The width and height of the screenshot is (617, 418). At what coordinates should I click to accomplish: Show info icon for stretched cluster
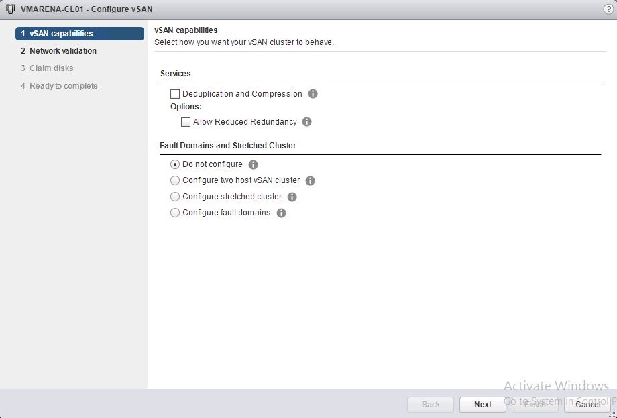(x=292, y=197)
